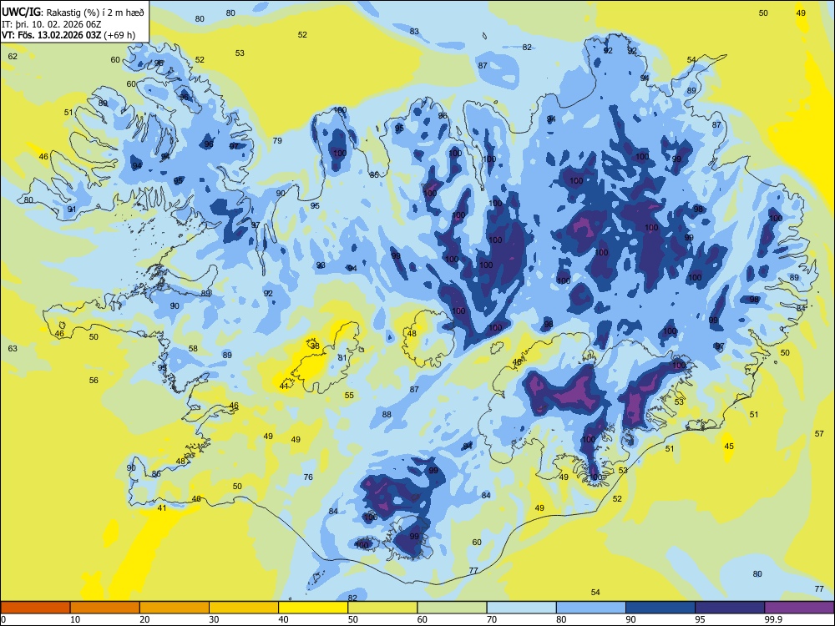Click the legend label '20'
Viewport: 835px width, 626px height.
144,619
